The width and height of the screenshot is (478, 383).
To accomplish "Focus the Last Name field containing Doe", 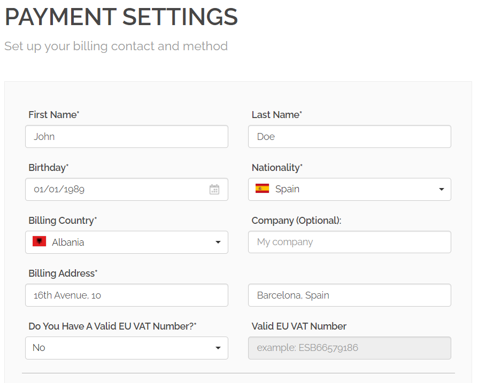I will click(x=350, y=137).
